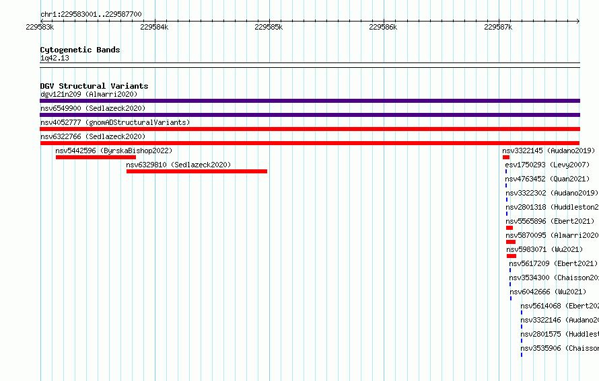Click the 229583k ruler label
This screenshot has width=599, height=381.
pos(40,27)
